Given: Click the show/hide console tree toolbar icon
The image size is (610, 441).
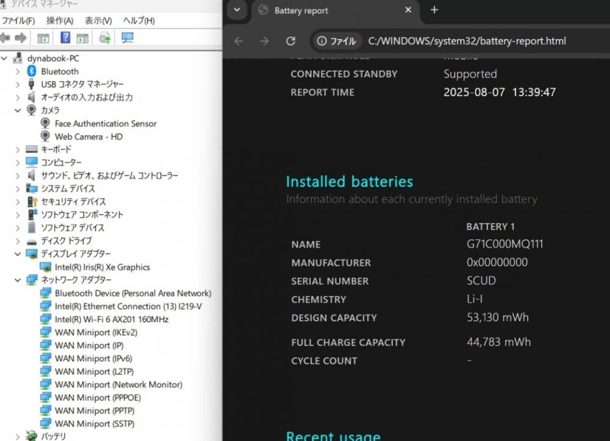Looking at the screenshot, I should click(x=43, y=38).
